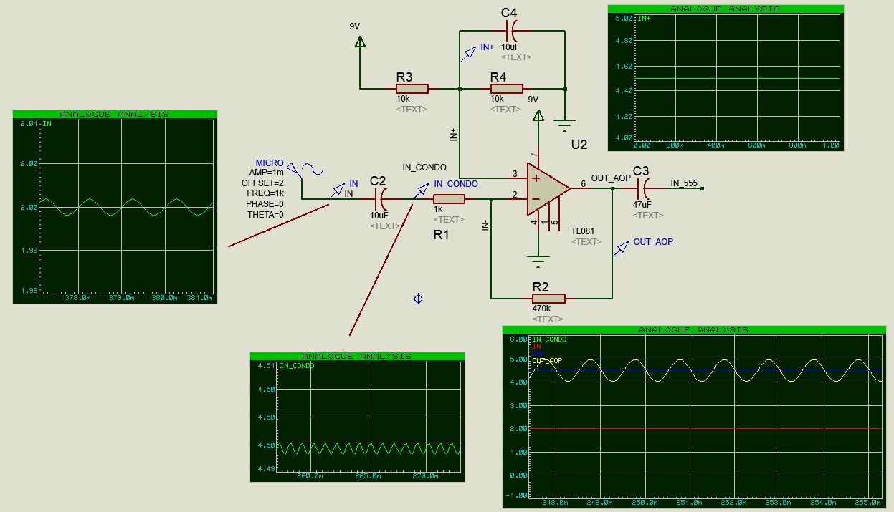Viewport: 894px width, 512px height.
Task: Select resistor R4 body
Action: click(507, 89)
